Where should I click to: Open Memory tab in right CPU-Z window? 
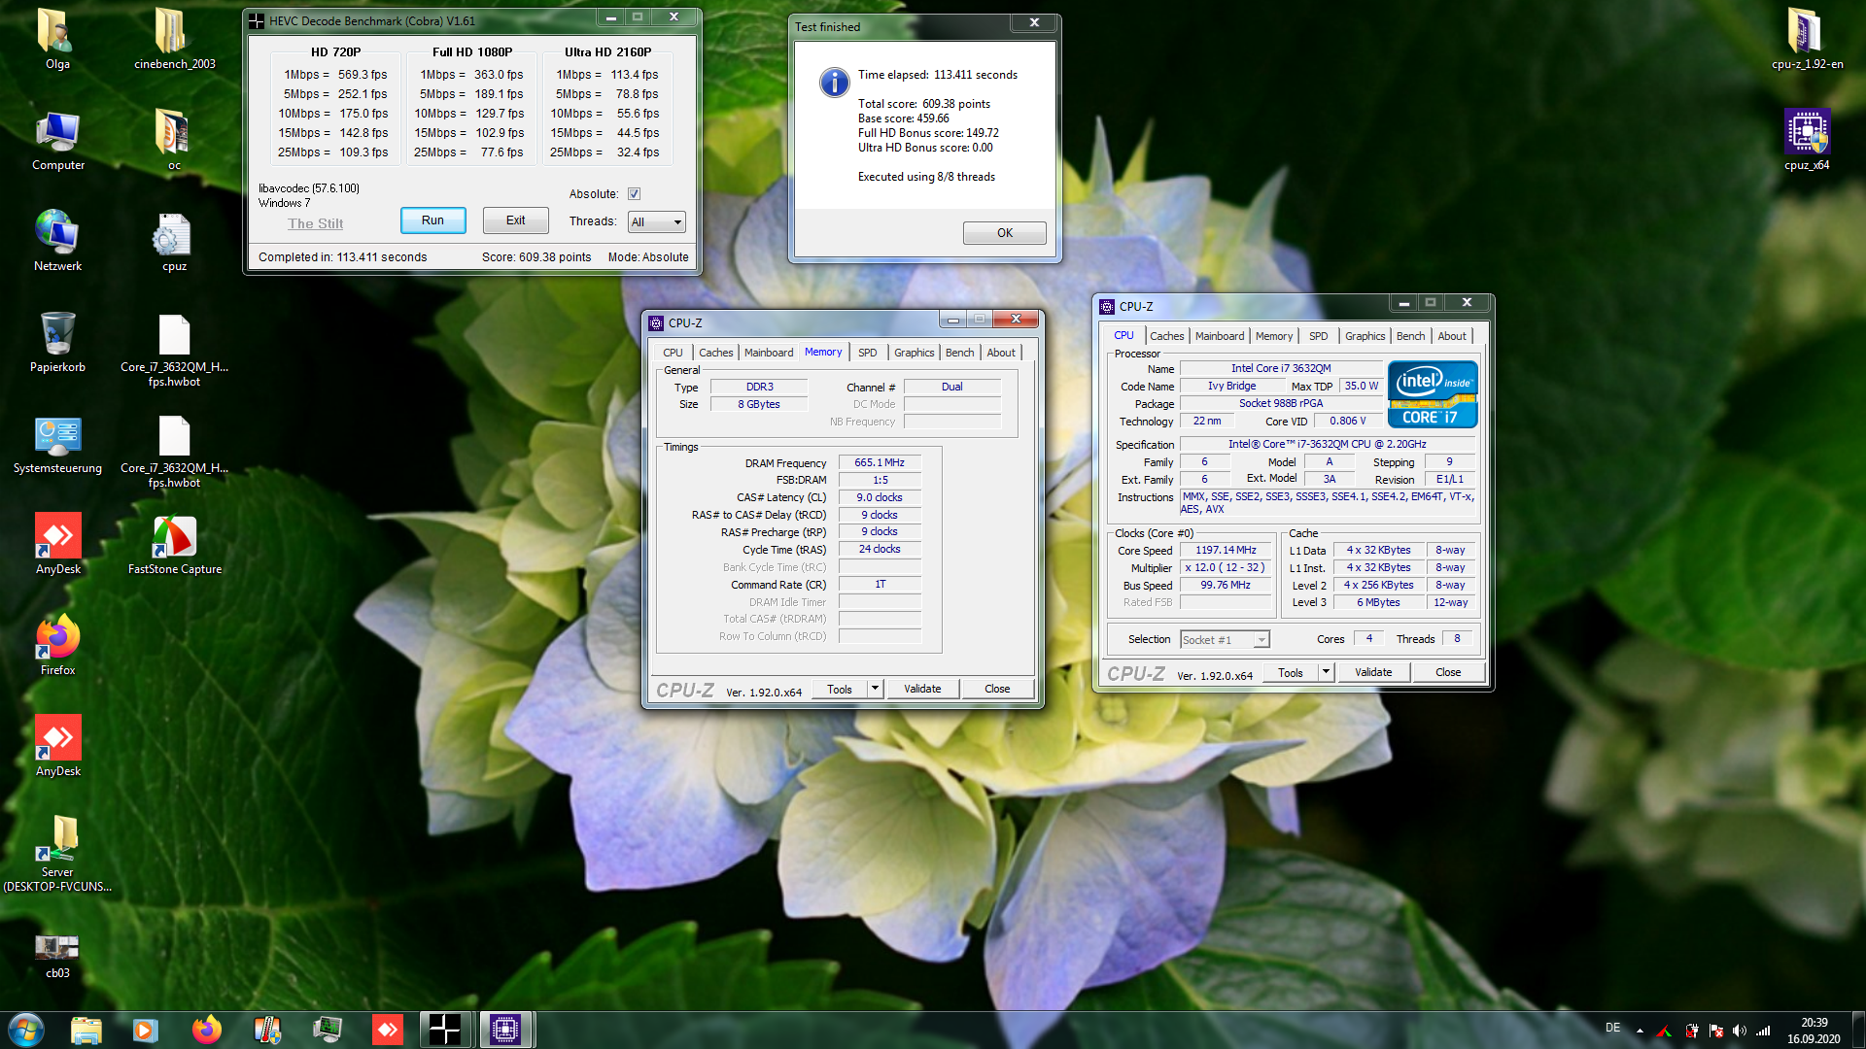[1273, 336]
